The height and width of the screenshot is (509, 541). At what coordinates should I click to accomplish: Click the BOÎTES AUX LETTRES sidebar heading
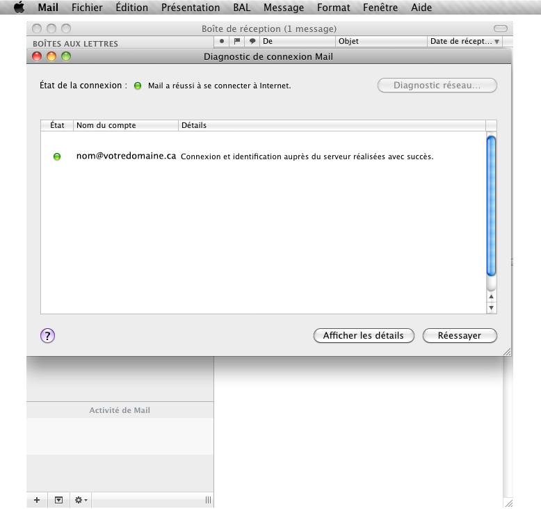tap(75, 44)
